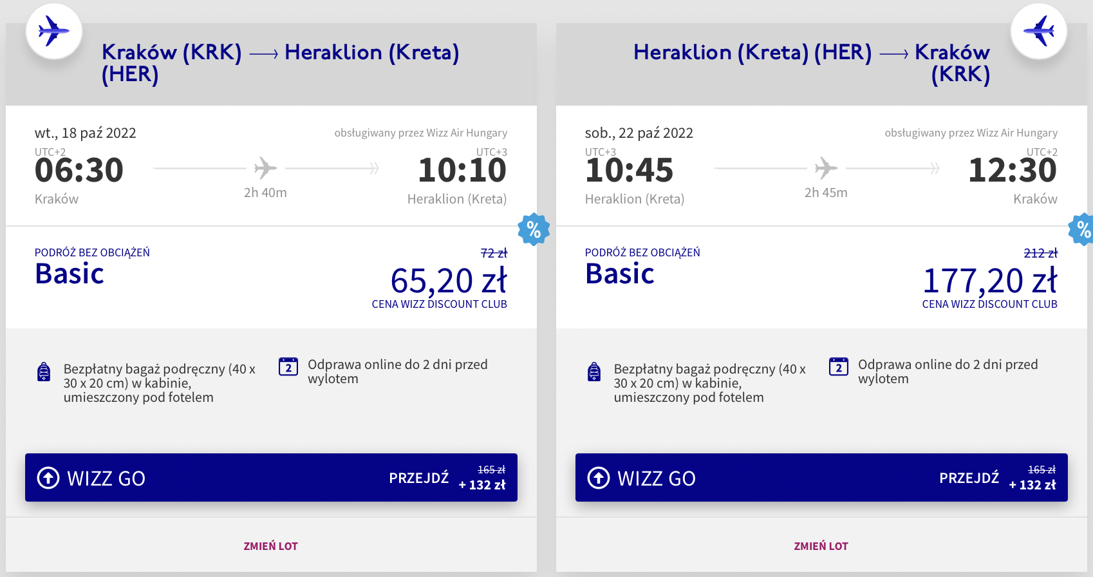The height and width of the screenshot is (577, 1093).
Task: Click the Kraków to Heraklion route header
Action: [x=280, y=62]
